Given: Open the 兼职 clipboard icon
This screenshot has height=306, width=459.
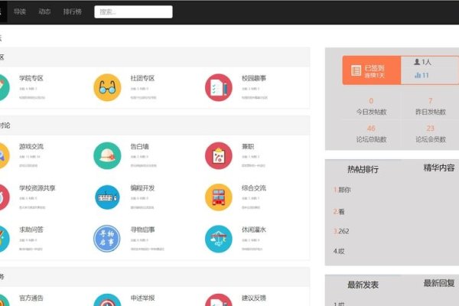Looking at the screenshot, I should click(219, 155).
